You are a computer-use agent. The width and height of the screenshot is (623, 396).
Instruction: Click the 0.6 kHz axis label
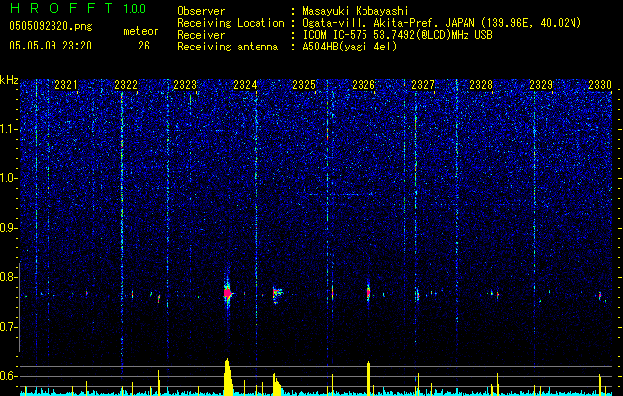[x=9, y=376]
